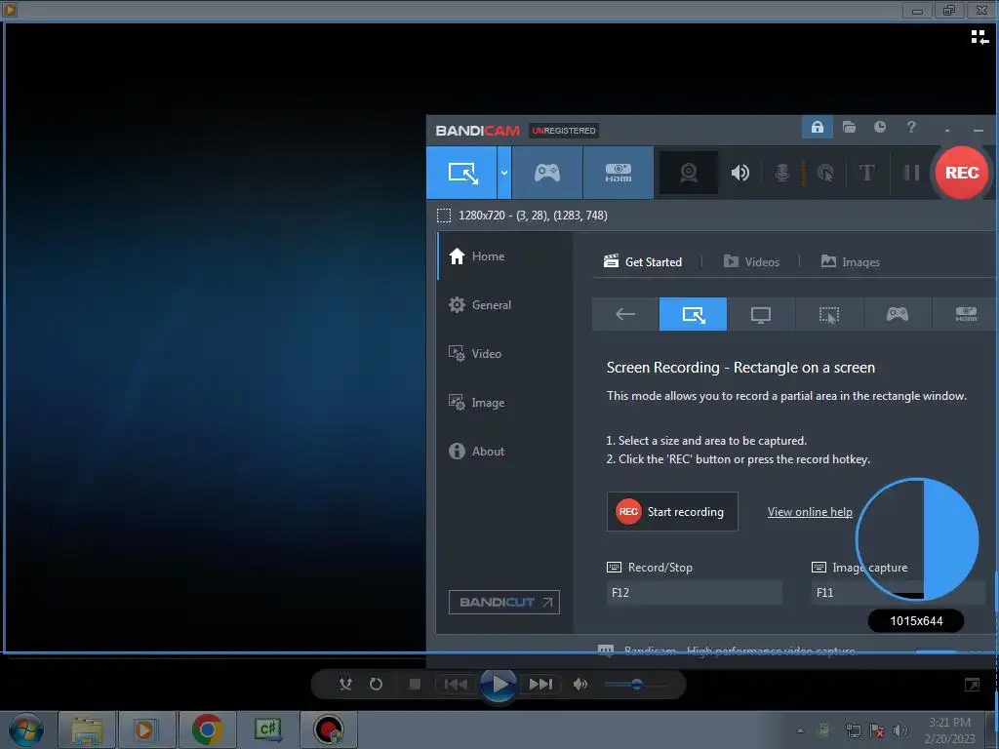The image size is (999, 749).
Task: Switch to the Get Started tab
Action: pyautogui.click(x=642, y=261)
